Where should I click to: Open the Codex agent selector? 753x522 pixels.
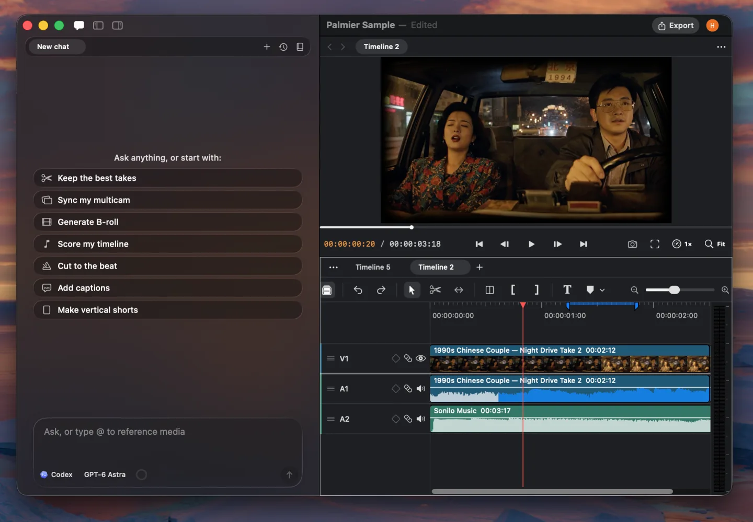point(56,474)
